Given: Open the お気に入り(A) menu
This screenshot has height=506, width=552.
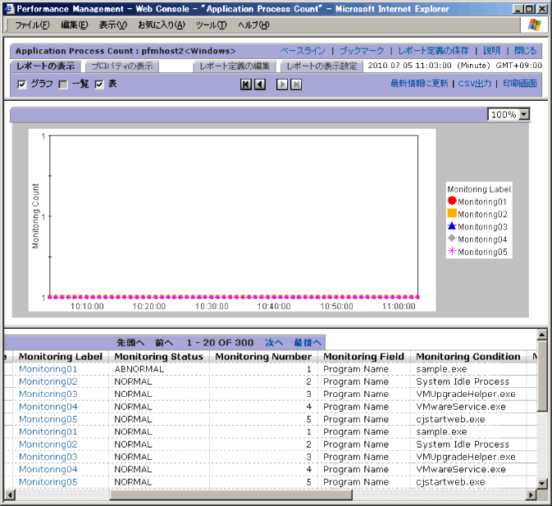Looking at the screenshot, I should click(x=162, y=25).
